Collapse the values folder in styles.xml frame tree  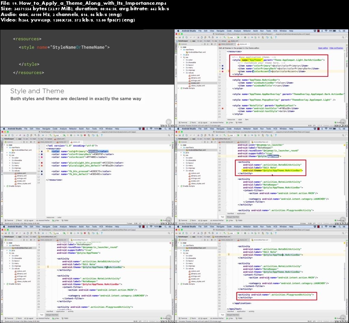(184, 73)
